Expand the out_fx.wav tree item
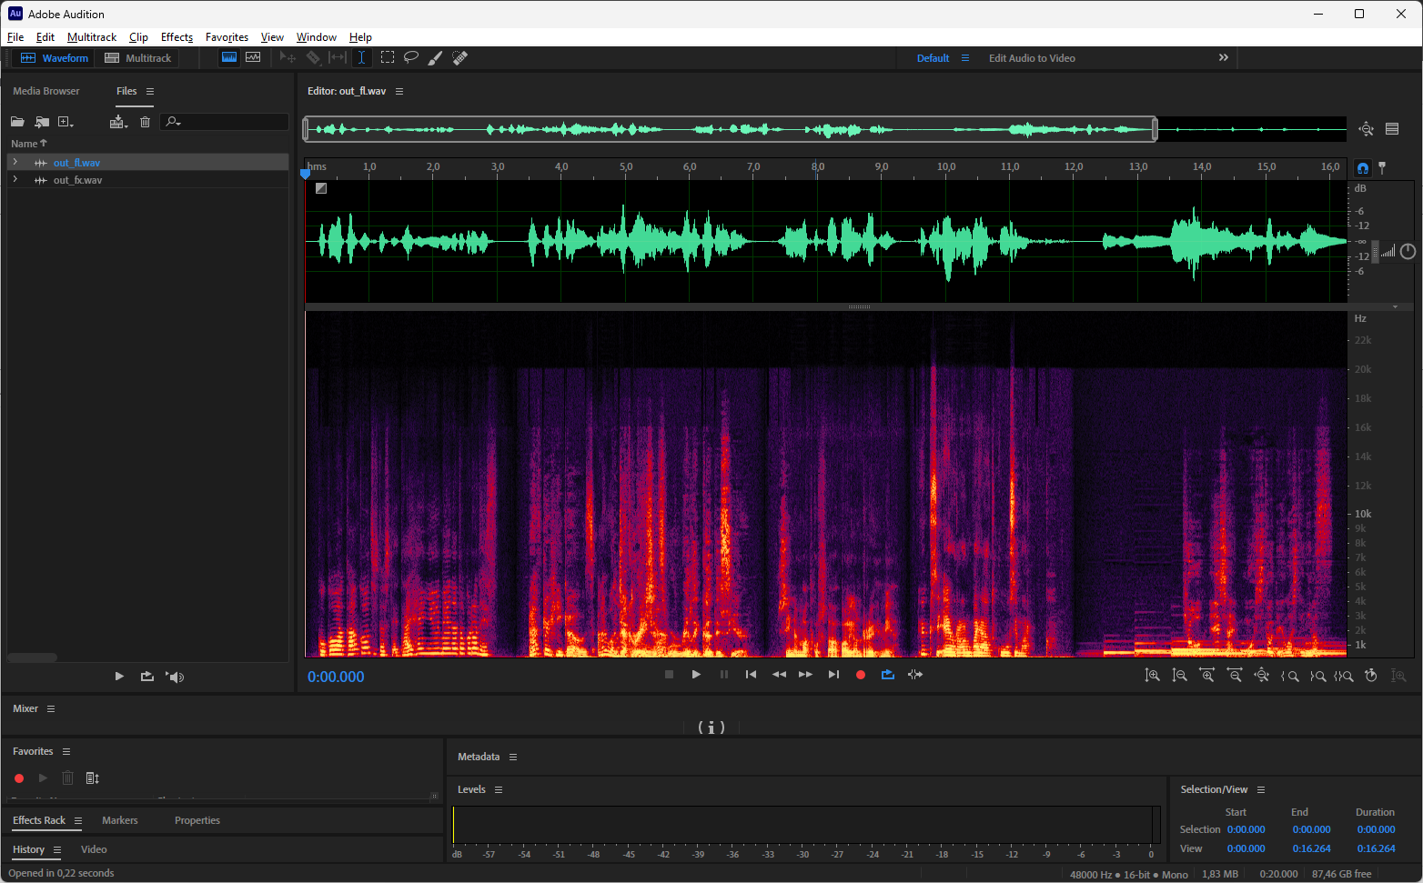 point(15,180)
